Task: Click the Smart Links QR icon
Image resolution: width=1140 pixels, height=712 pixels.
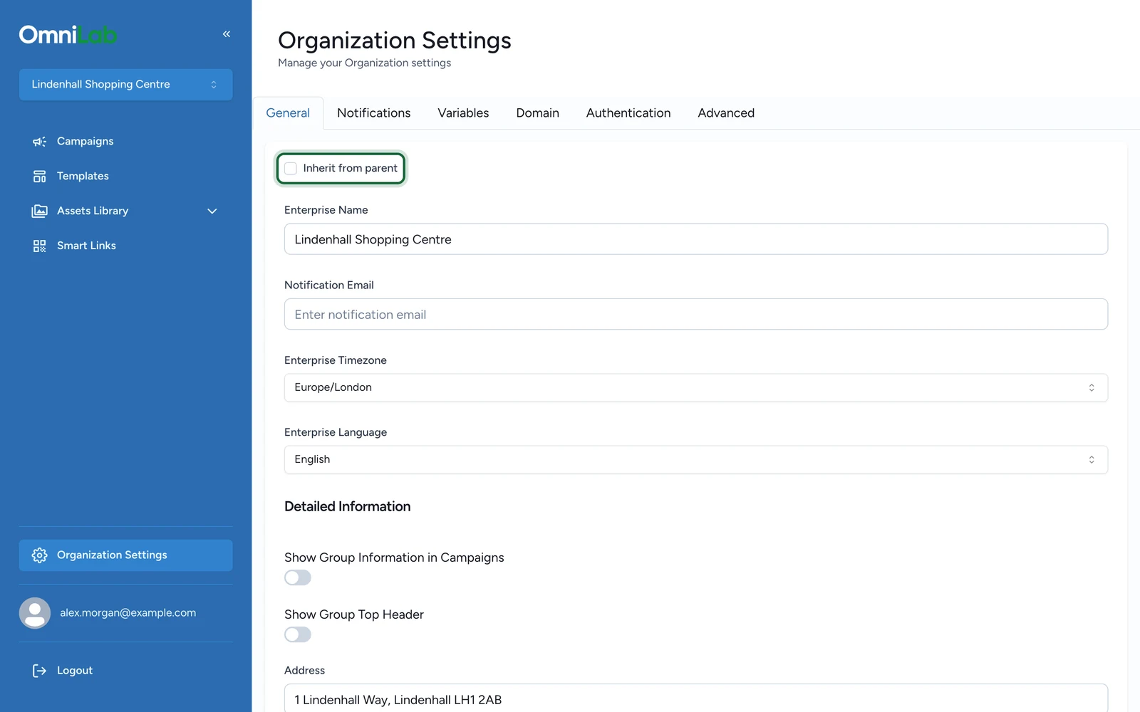Action: tap(39, 246)
